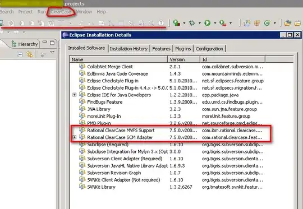Click the New Java Class icon
Screen dimensions: 303x209
(267, 23)
